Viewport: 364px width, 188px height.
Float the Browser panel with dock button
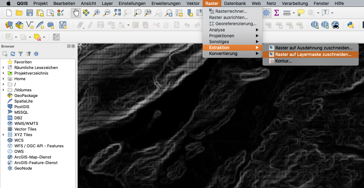click(x=69, y=46)
